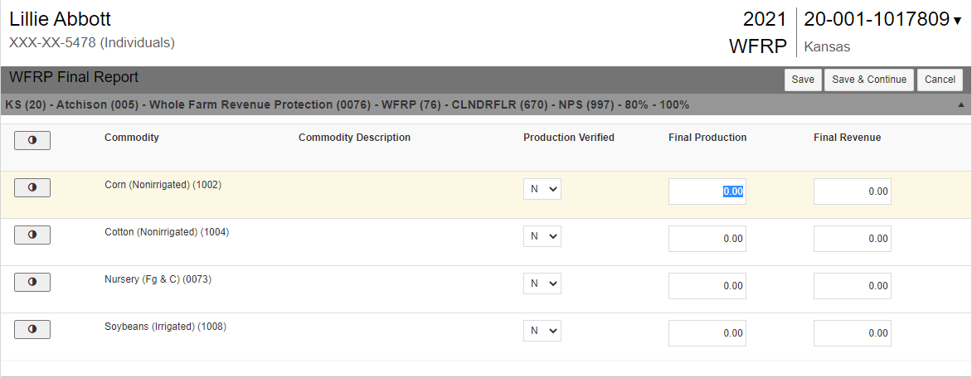Click Soybeans Final Revenue field
This screenshot has height=378, width=972.
(852, 333)
